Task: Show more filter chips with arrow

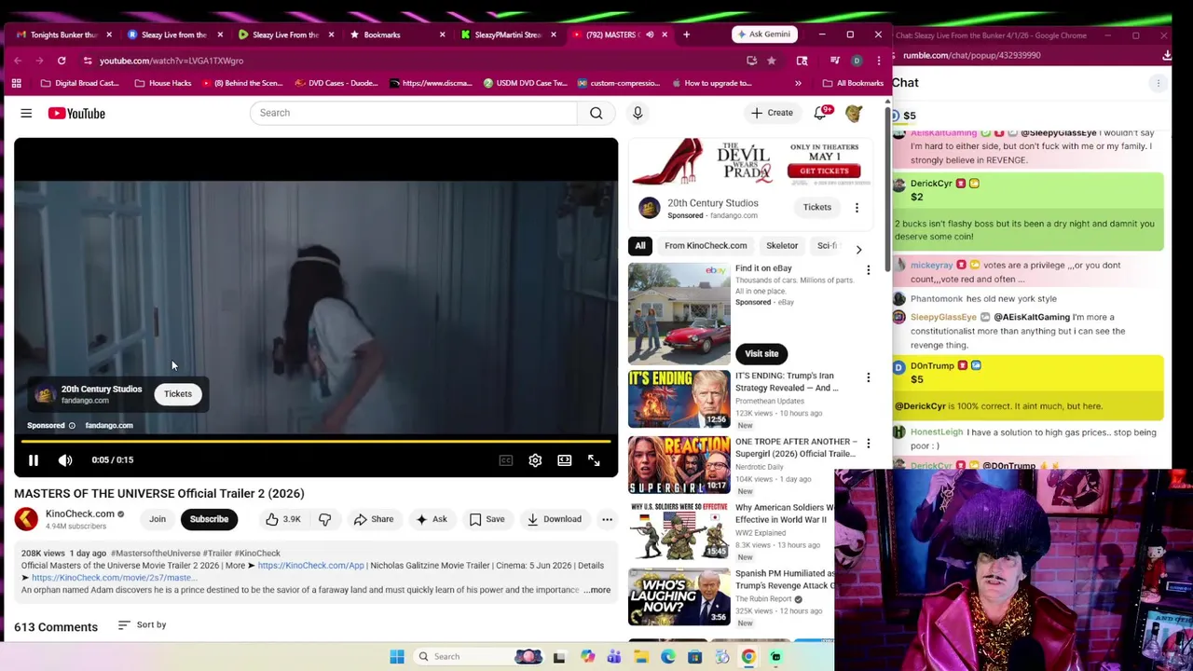Action: click(858, 249)
